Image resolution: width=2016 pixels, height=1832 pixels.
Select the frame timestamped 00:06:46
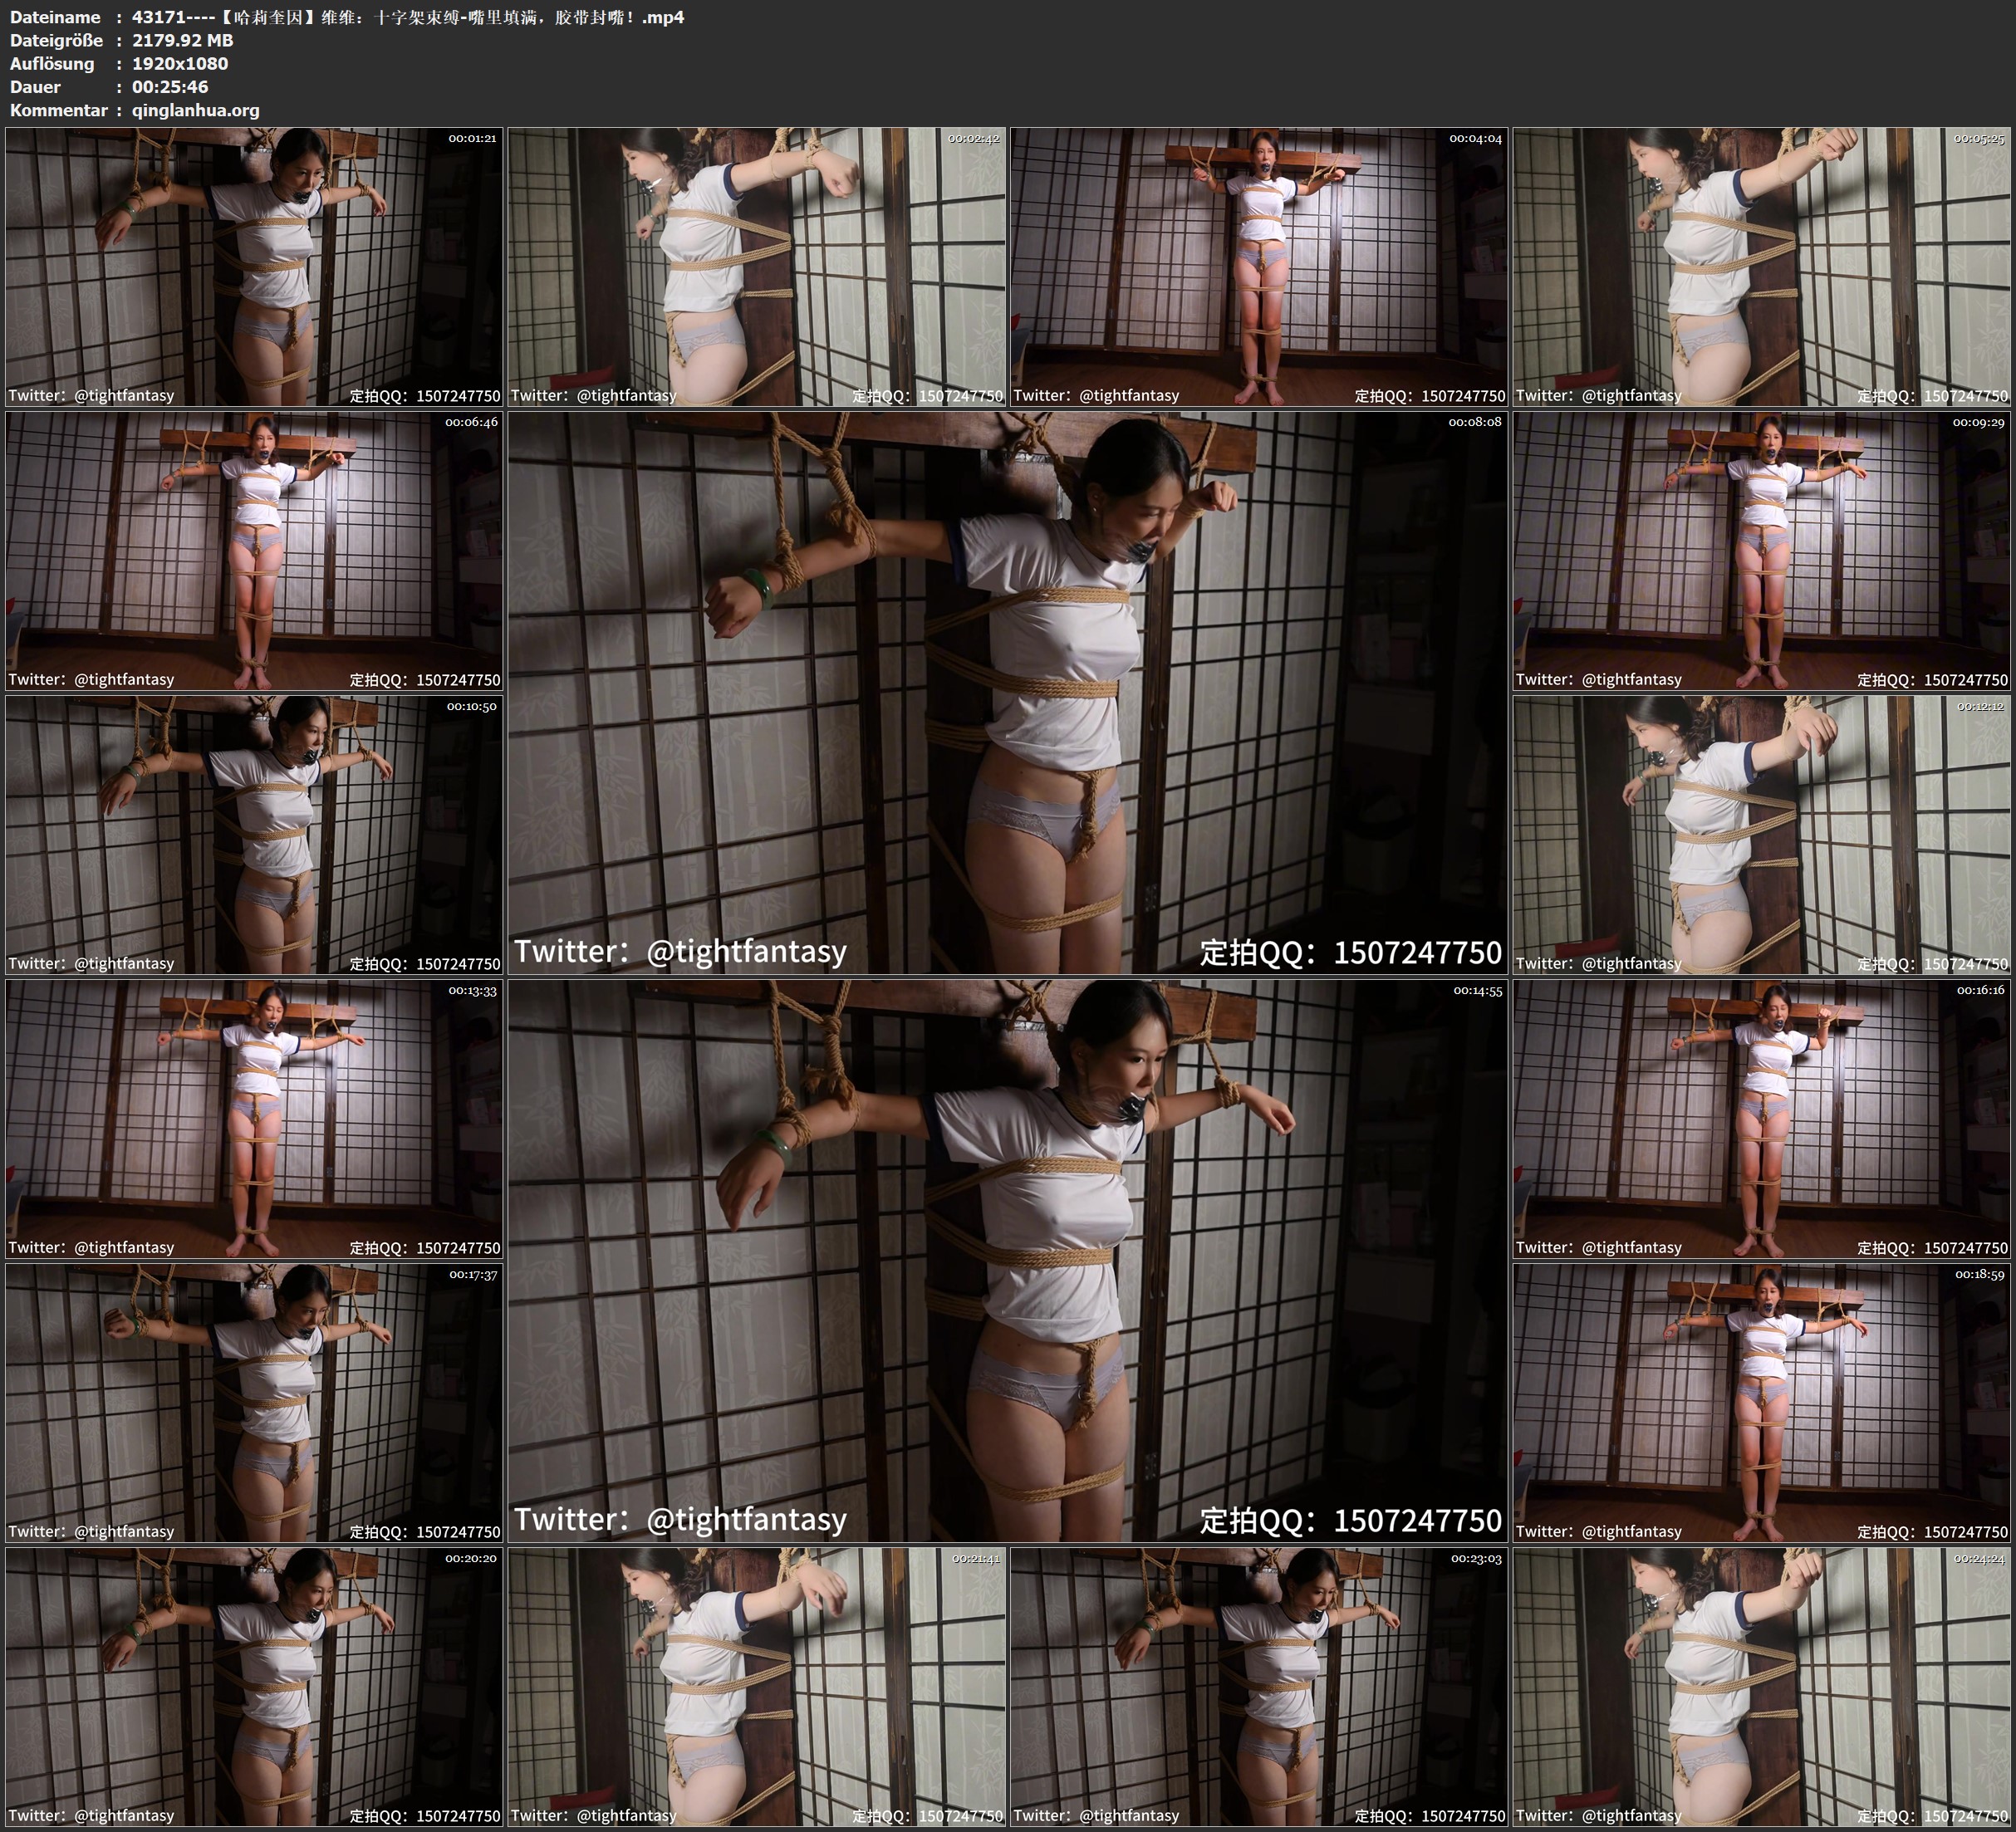click(x=254, y=550)
